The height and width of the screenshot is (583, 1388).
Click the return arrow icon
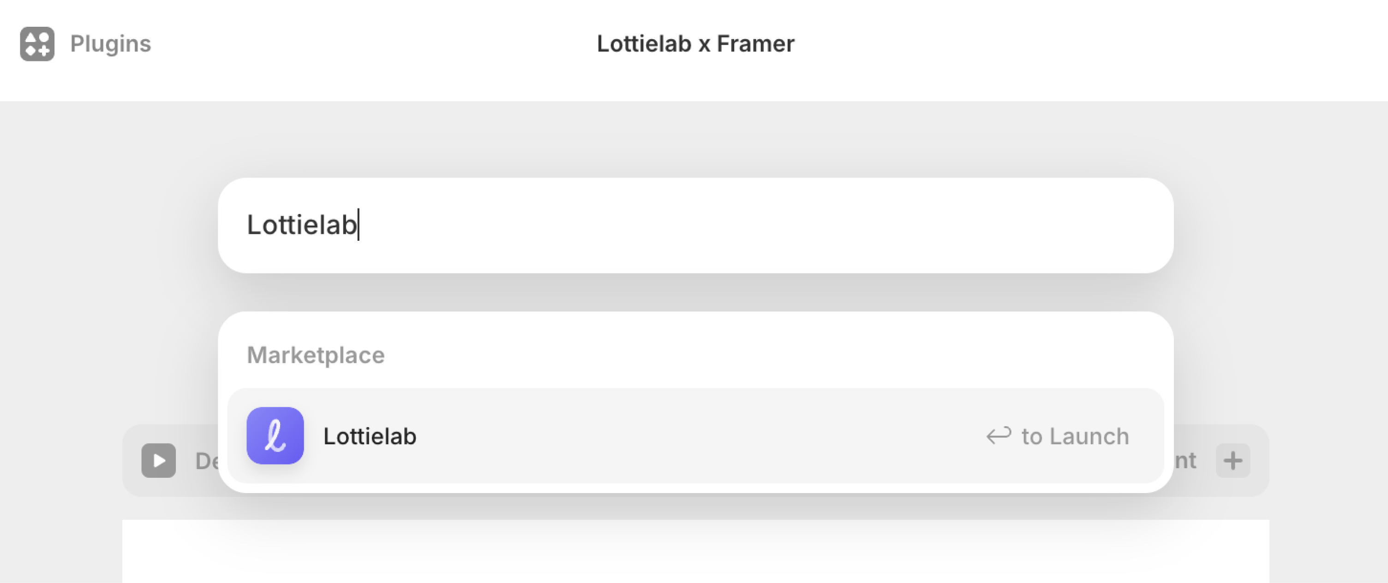pyautogui.click(x=999, y=435)
